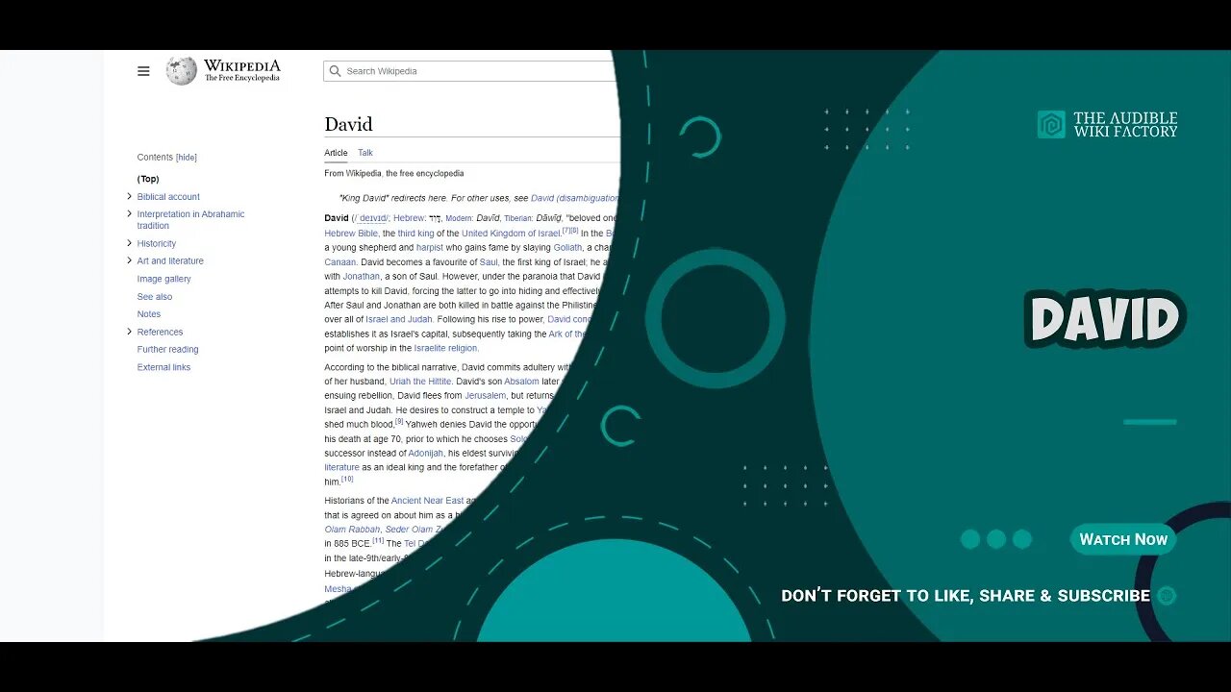Go to Interpretation in Abrahamic tradition section

(x=190, y=220)
